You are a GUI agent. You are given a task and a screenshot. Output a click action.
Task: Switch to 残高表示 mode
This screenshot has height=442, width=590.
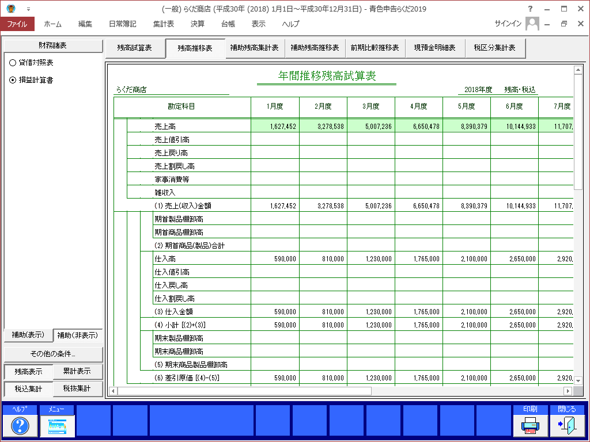click(28, 372)
